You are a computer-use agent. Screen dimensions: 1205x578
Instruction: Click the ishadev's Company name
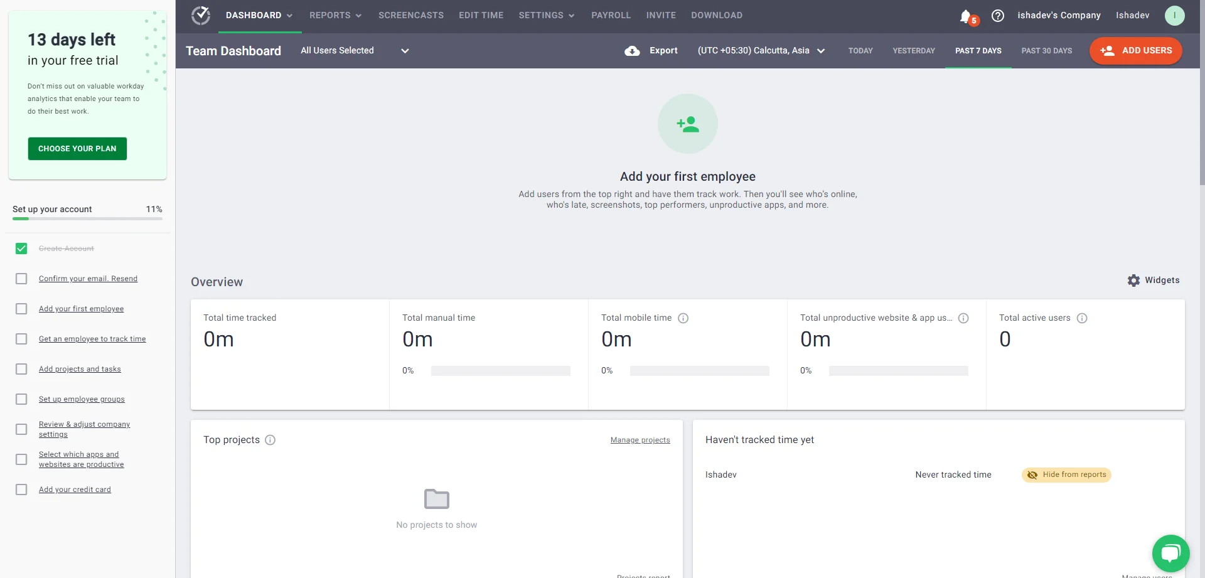click(1059, 16)
